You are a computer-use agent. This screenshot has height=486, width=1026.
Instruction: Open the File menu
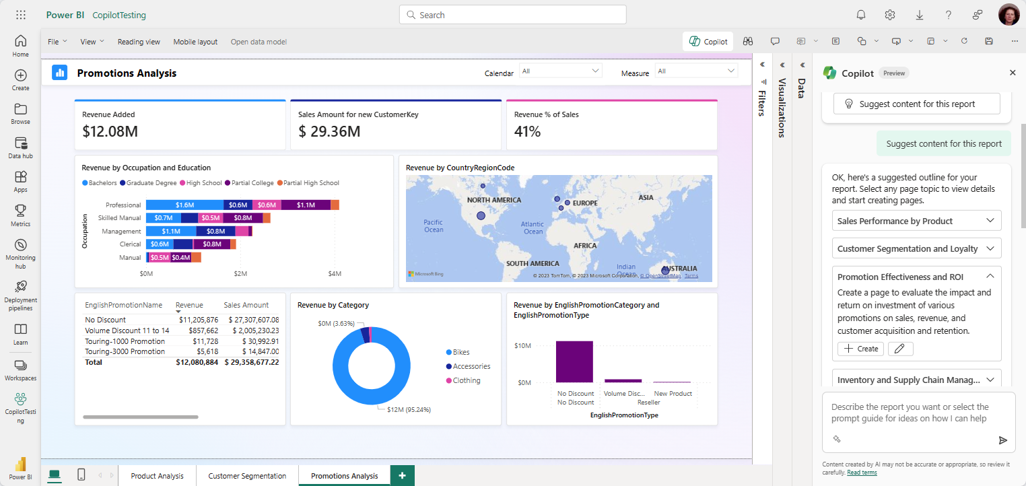57,42
